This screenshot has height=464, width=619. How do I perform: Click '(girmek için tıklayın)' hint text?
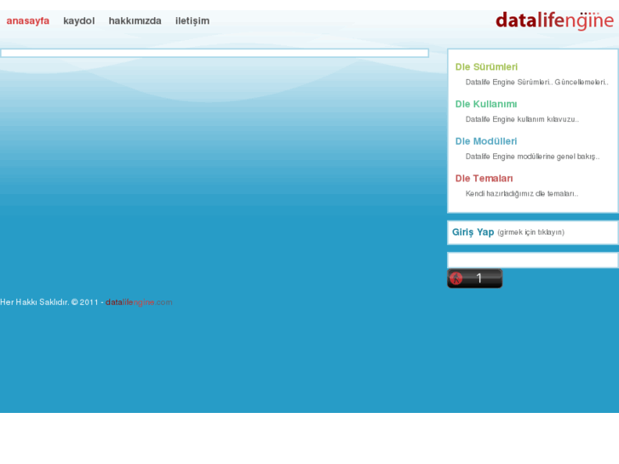tap(530, 232)
